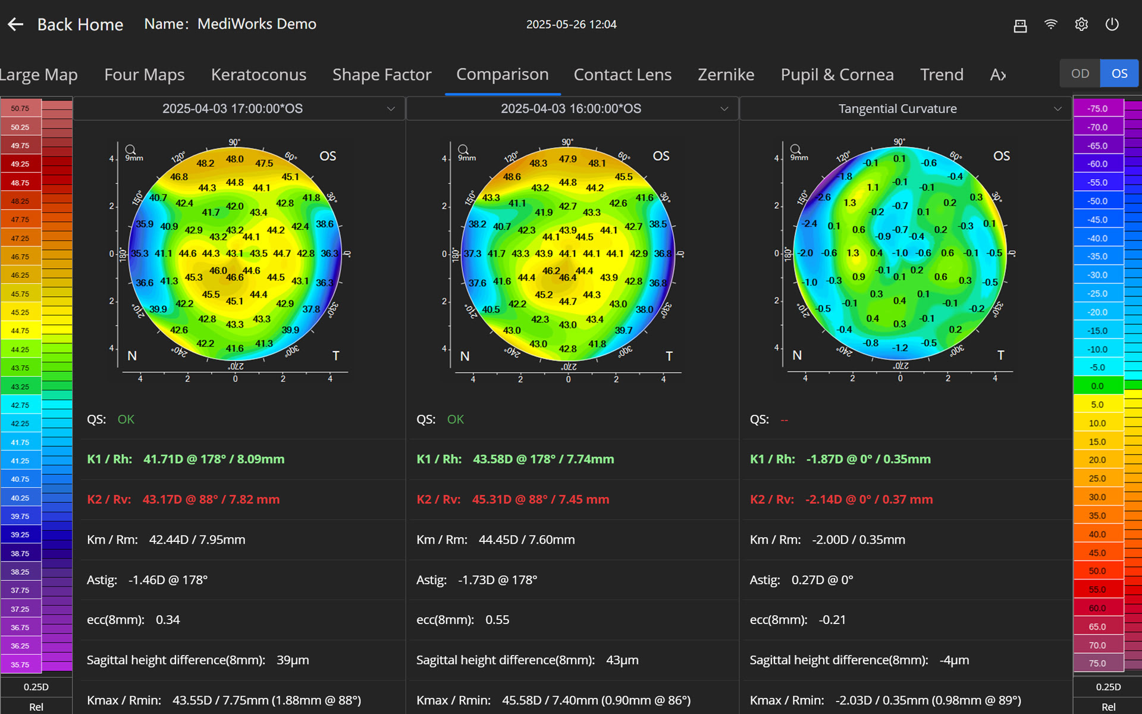Click magnifier icon on tangential difference map
1142x714 pixels.
click(795, 149)
